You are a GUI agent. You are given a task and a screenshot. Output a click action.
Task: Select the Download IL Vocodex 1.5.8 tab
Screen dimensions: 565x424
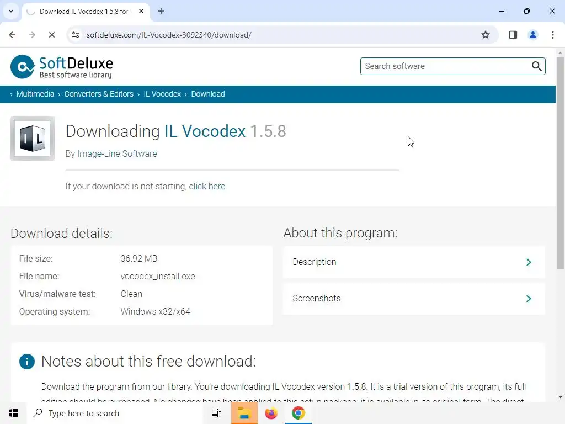click(x=86, y=12)
